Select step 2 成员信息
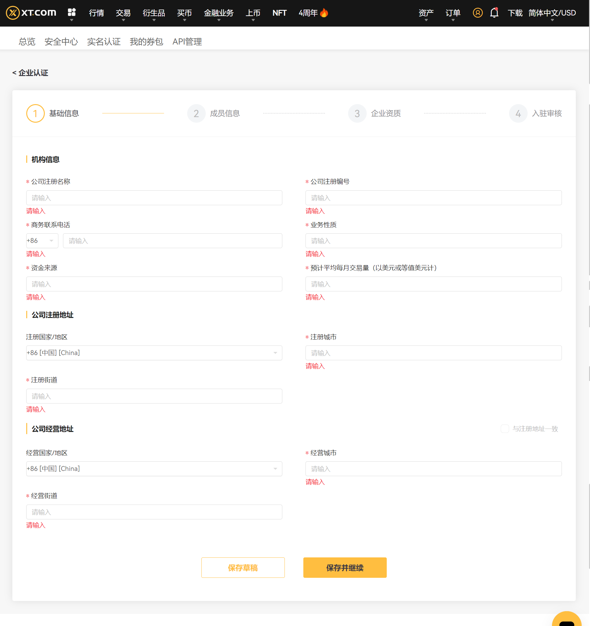This screenshot has width=590, height=626. click(213, 113)
